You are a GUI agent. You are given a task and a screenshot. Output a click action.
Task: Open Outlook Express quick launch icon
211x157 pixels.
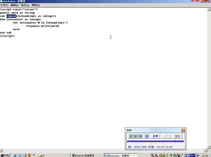point(20,155)
